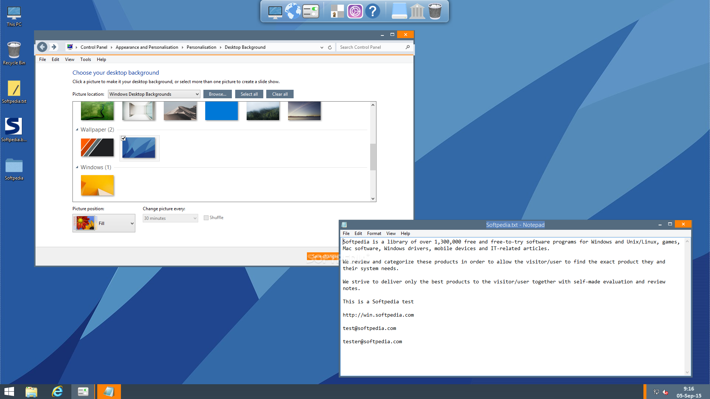Select the solid blue background thumbnail
Viewport: 710px width, 399px height.
[221, 111]
